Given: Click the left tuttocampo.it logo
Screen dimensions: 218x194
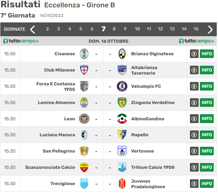Looking at the screenshot, I should tap(21, 41).
